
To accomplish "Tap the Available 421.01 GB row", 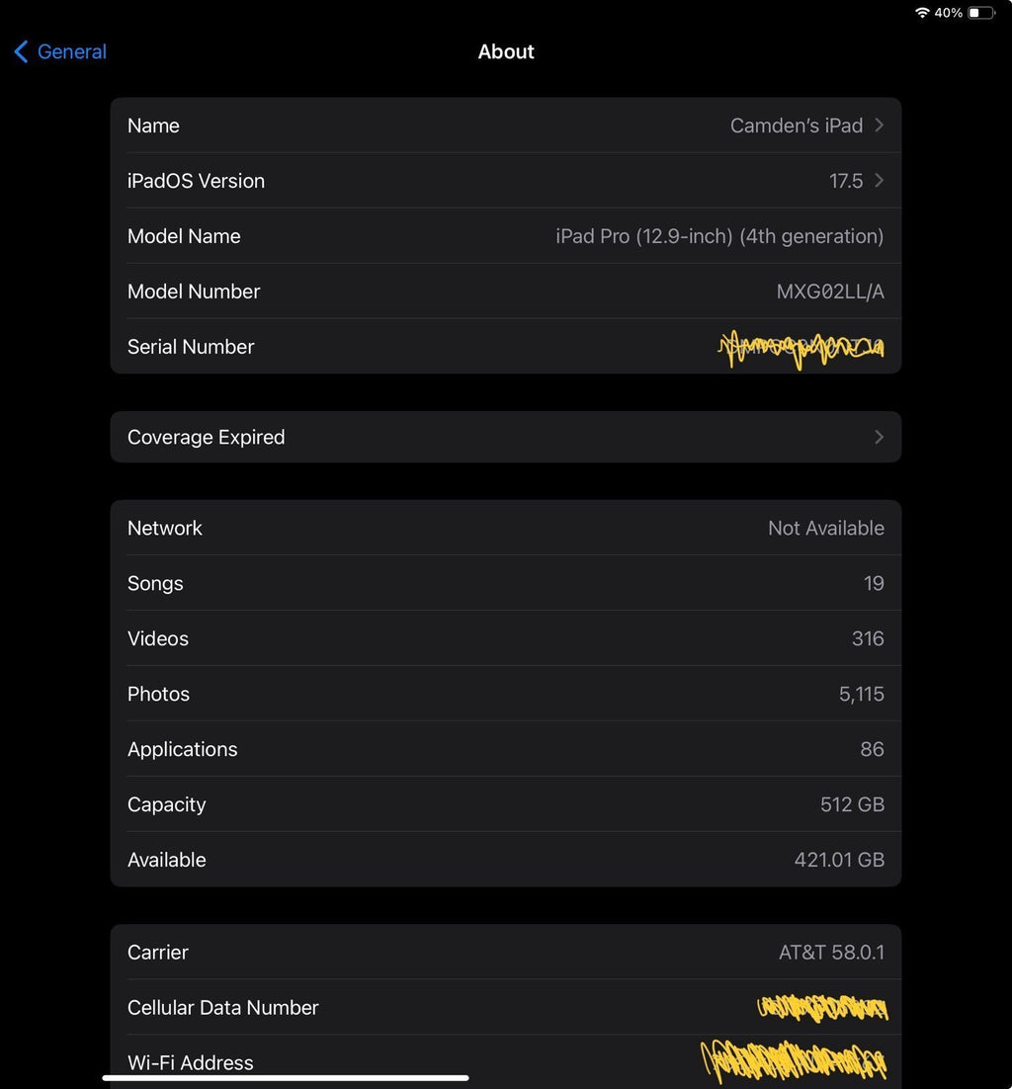I will (506, 860).
